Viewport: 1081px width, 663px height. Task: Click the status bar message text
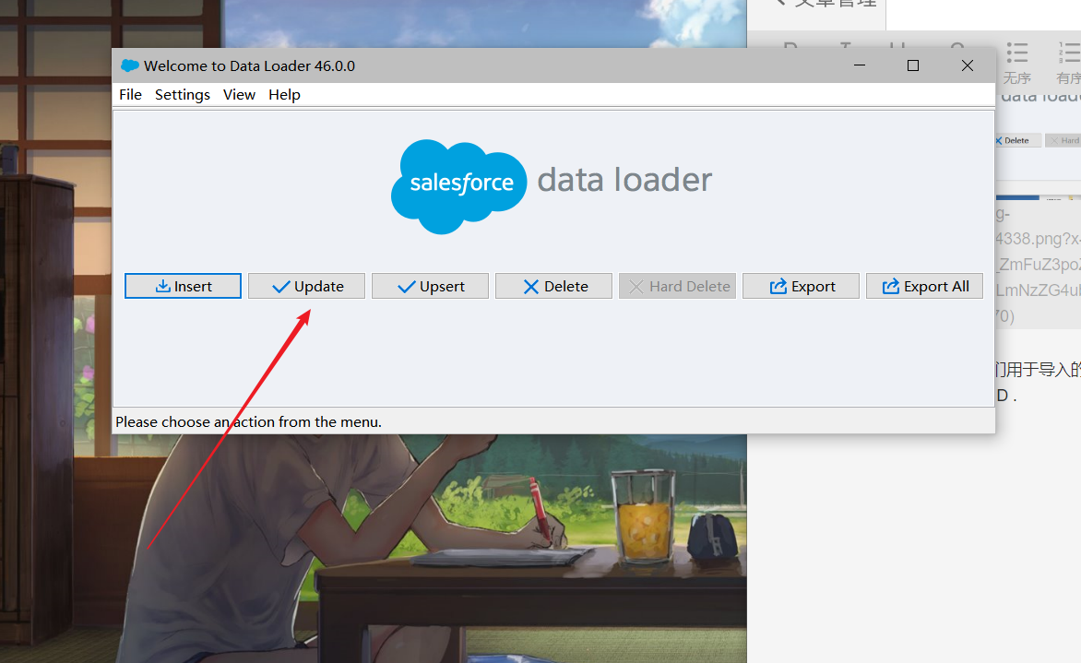(x=248, y=421)
